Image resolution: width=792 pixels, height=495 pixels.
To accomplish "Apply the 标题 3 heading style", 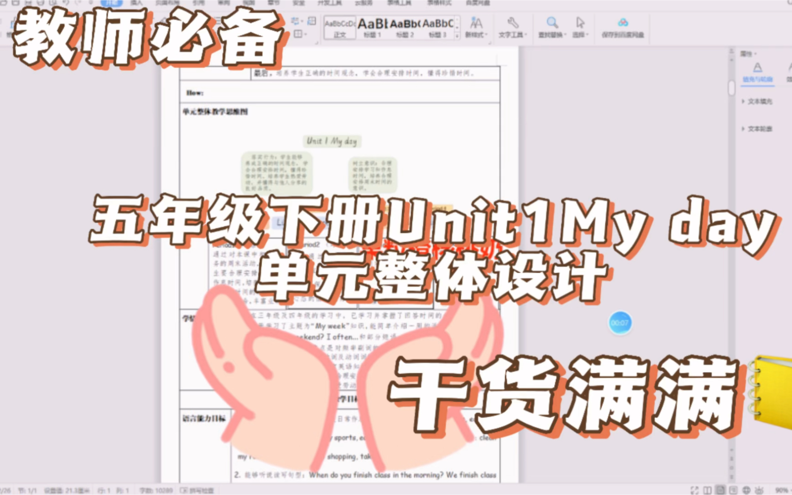I will 438,28.
